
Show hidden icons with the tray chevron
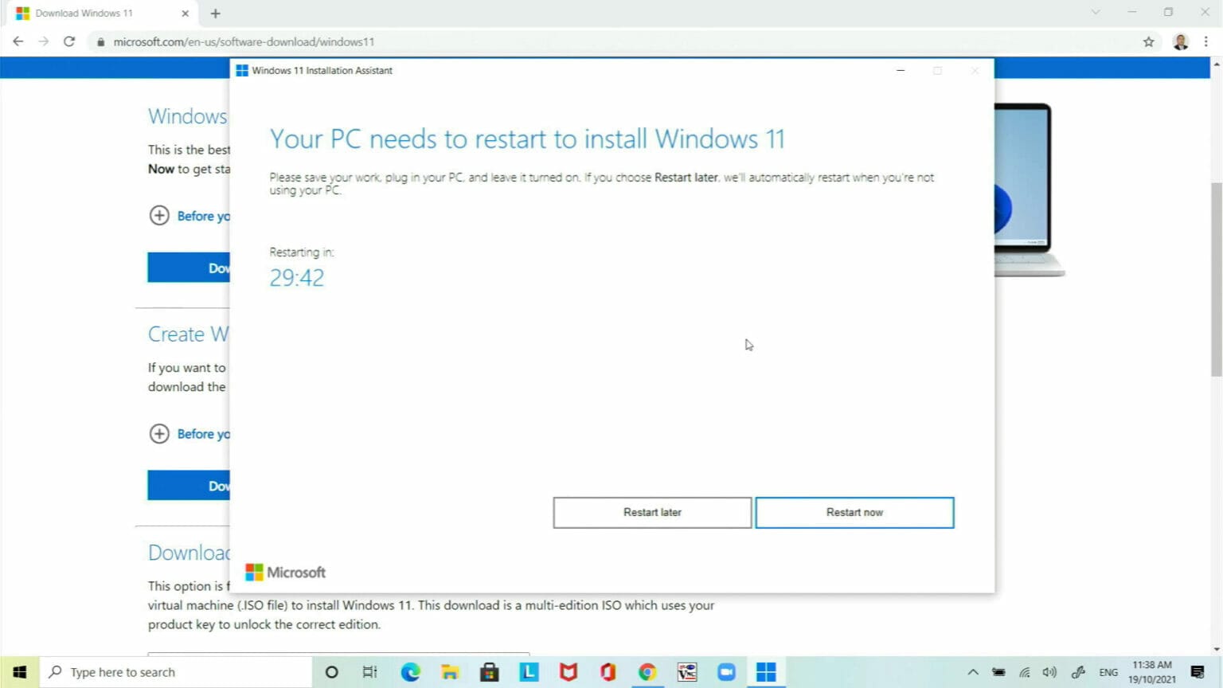click(973, 671)
